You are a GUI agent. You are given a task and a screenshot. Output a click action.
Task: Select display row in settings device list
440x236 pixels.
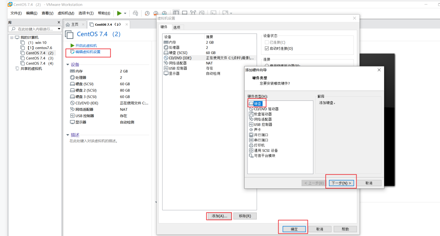coord(209,73)
